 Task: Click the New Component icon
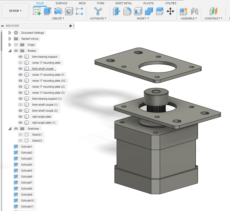pos(184,11)
